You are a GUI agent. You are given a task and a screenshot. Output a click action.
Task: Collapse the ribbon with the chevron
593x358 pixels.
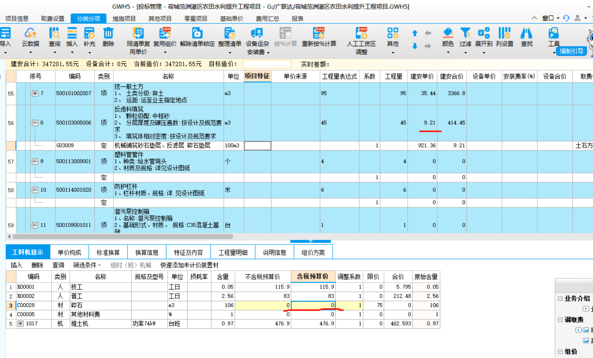(x=535, y=18)
